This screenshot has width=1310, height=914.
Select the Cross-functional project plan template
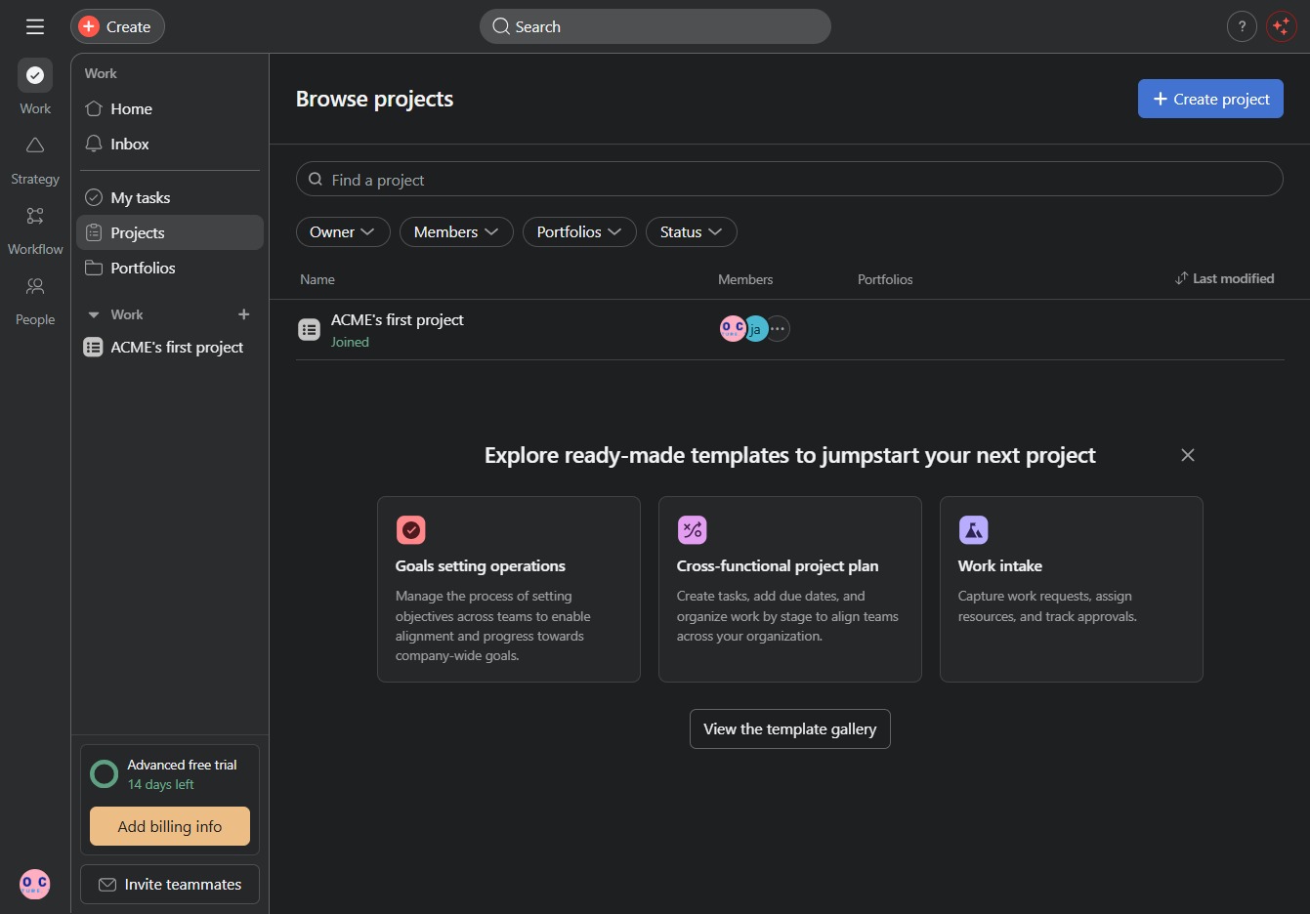coord(790,589)
